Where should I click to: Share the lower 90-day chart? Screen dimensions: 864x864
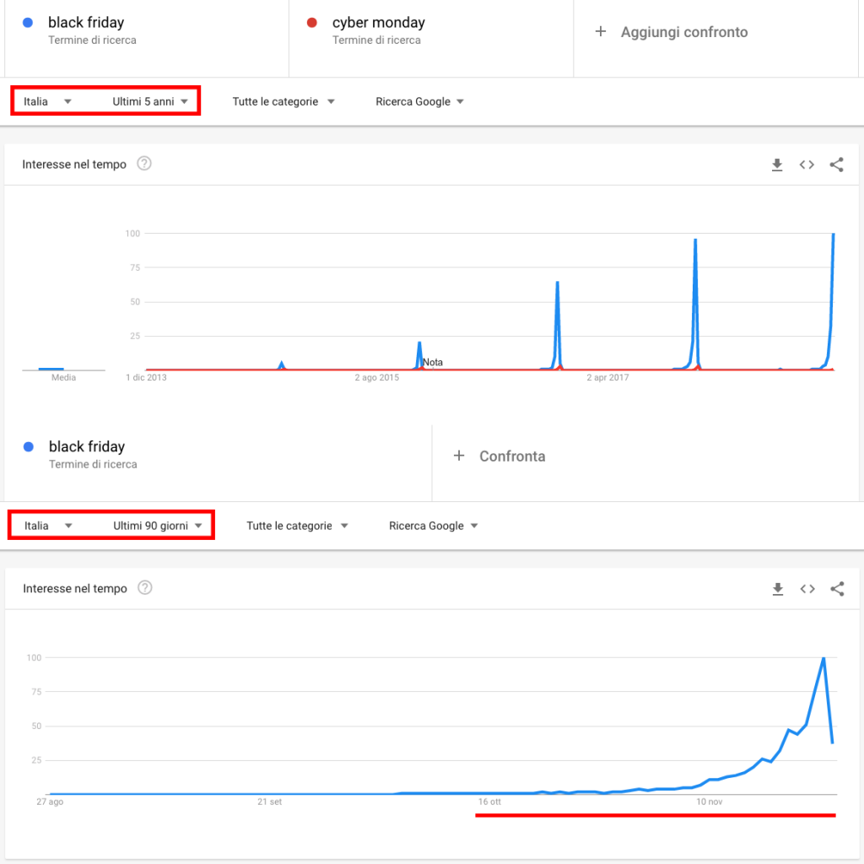[837, 589]
